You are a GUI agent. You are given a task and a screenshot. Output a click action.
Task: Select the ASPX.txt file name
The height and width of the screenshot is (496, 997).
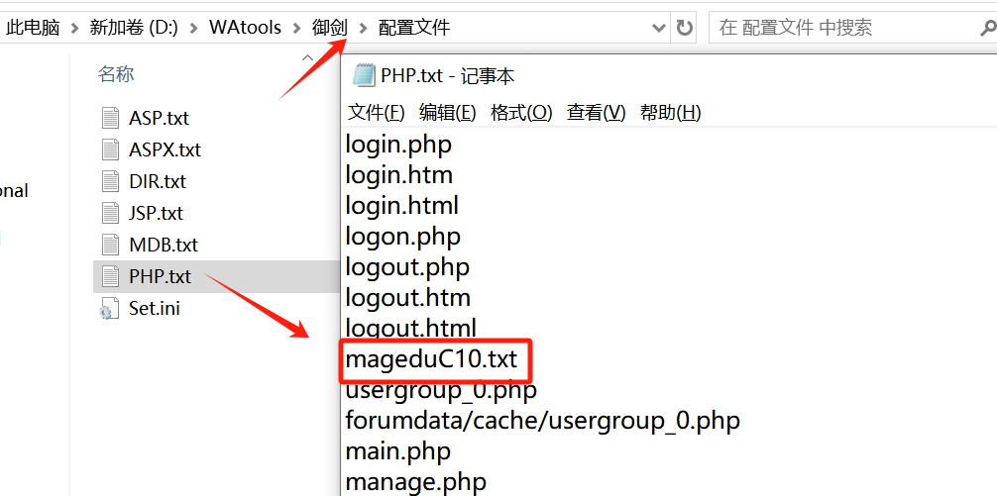165,149
